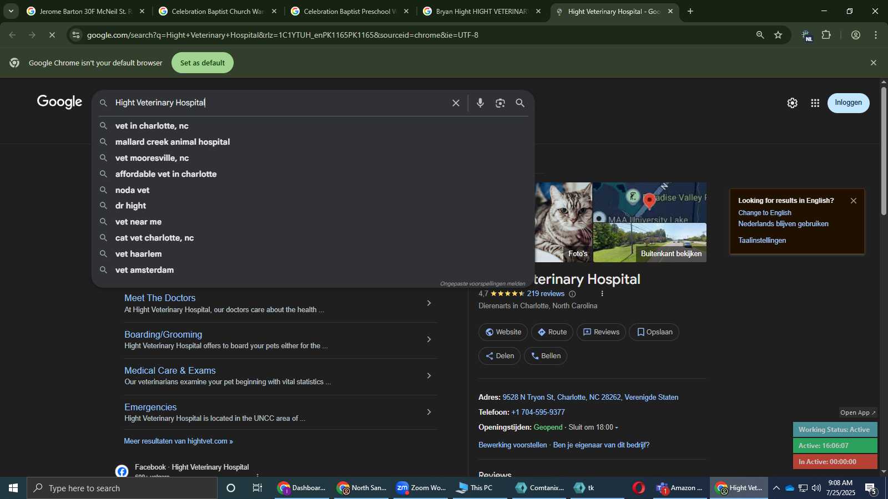Switch to Jerome Barton 30F McNeil St tab
Screen dimensions: 888x499
point(86,11)
